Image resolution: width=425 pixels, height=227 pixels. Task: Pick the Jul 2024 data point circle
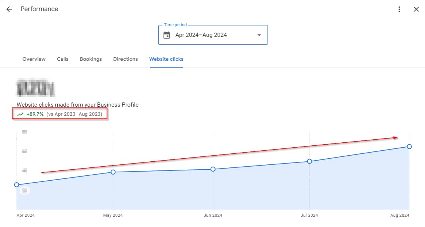pos(310,161)
